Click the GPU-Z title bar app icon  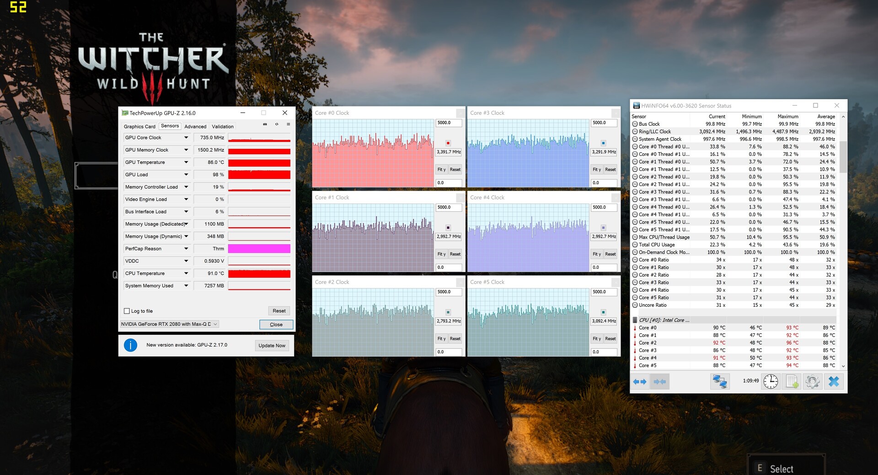[125, 113]
